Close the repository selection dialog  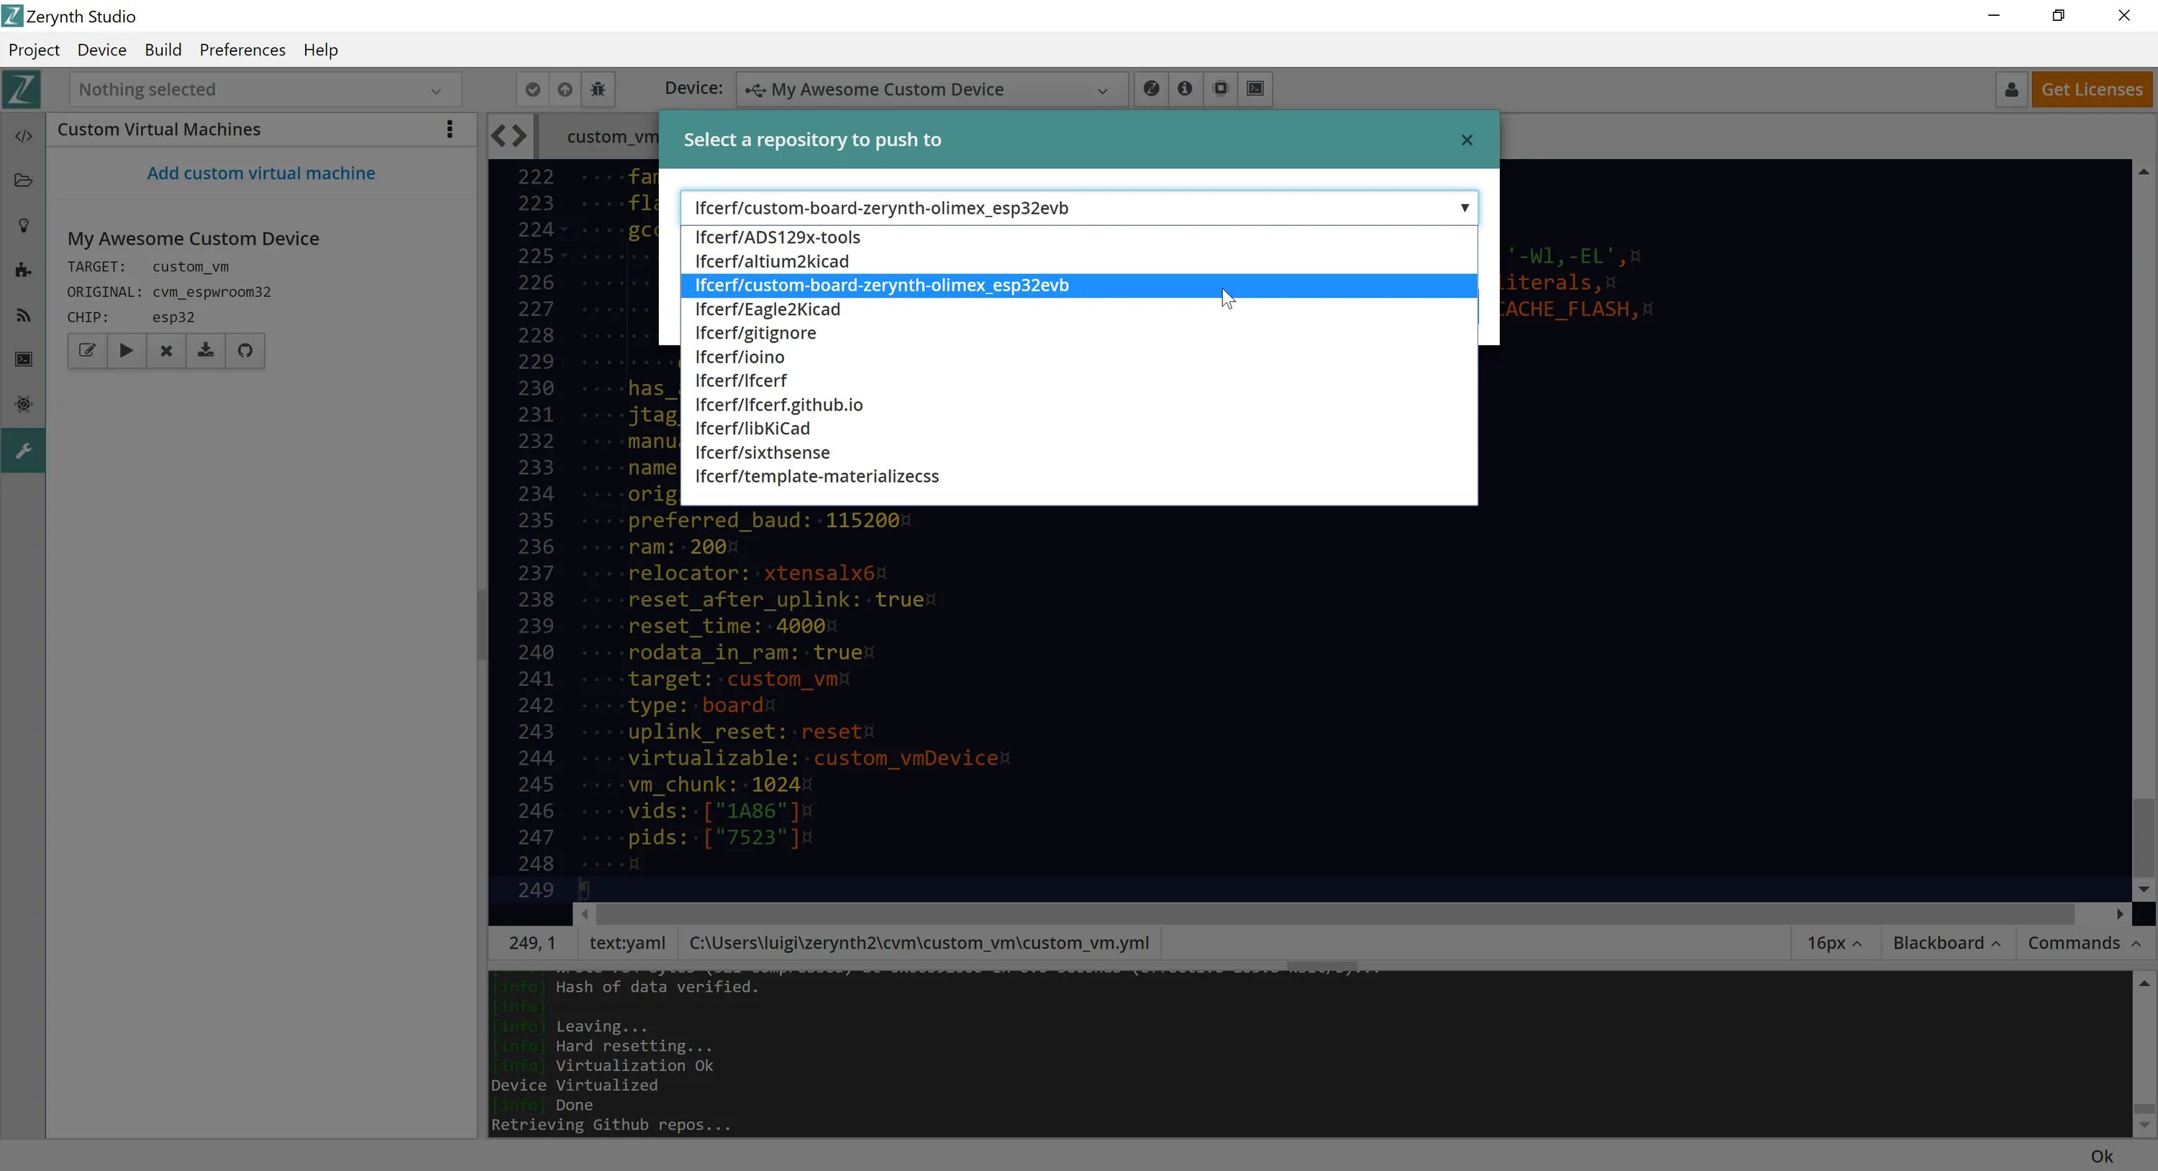[1466, 140]
